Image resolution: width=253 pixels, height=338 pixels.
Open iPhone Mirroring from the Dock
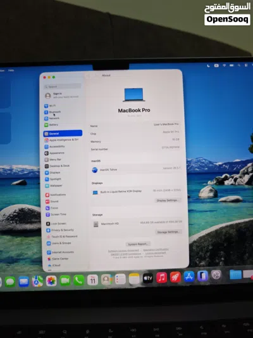coord(202,276)
